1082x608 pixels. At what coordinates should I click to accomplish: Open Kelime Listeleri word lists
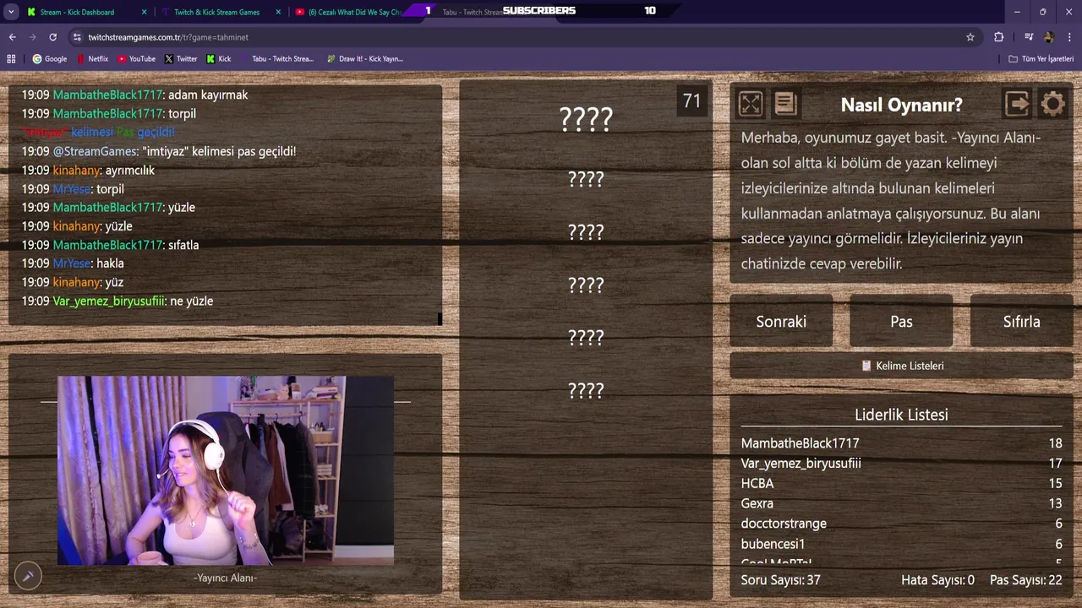(x=901, y=366)
